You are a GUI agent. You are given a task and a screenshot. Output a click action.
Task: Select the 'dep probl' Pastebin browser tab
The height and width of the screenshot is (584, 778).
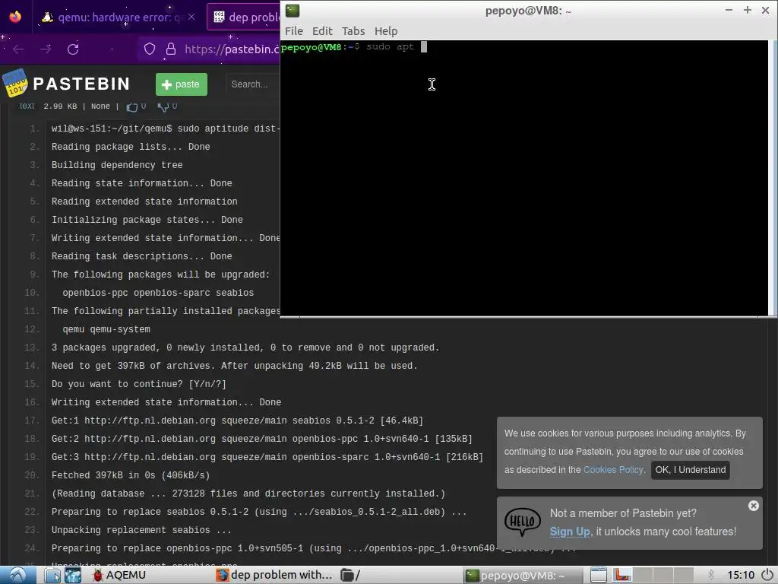[244, 17]
